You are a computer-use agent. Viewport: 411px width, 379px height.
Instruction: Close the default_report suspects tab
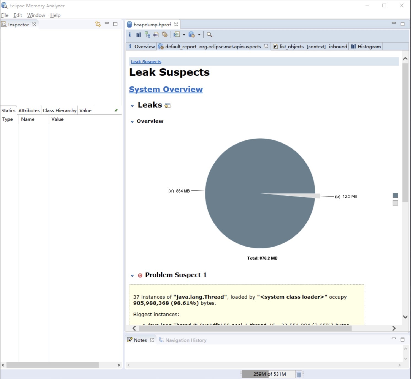(x=266, y=47)
